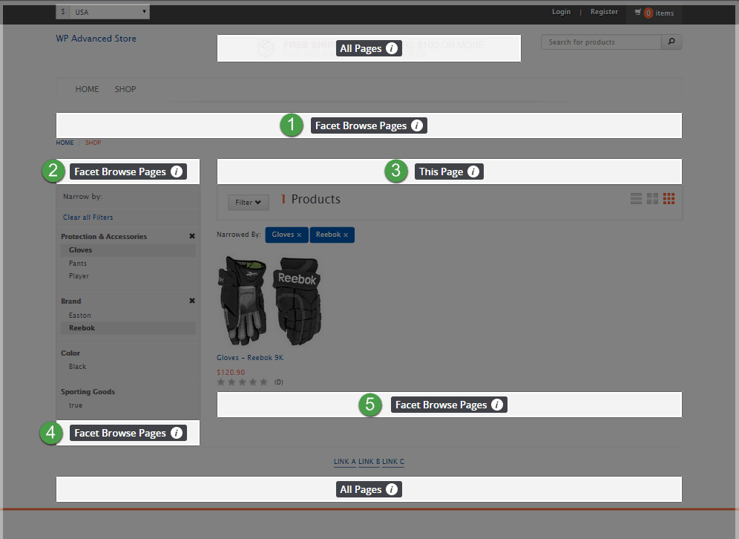Screen dimensions: 739x539
Task: Open the Gloves – Reebok 9K product title
Action: click(250, 357)
